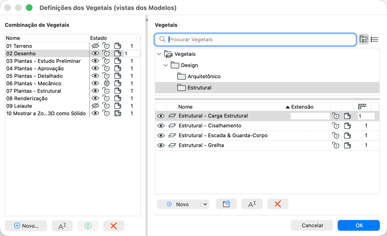Delete selected layer with red X
This screenshot has width=387, height=236.
click(x=278, y=204)
